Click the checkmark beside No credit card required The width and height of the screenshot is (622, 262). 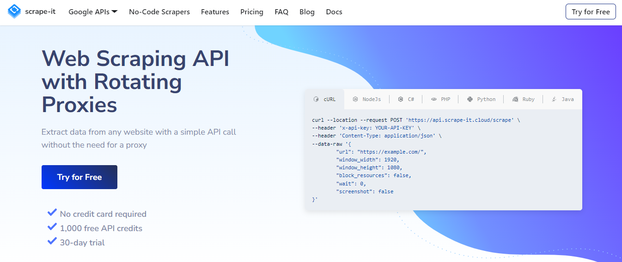point(52,213)
